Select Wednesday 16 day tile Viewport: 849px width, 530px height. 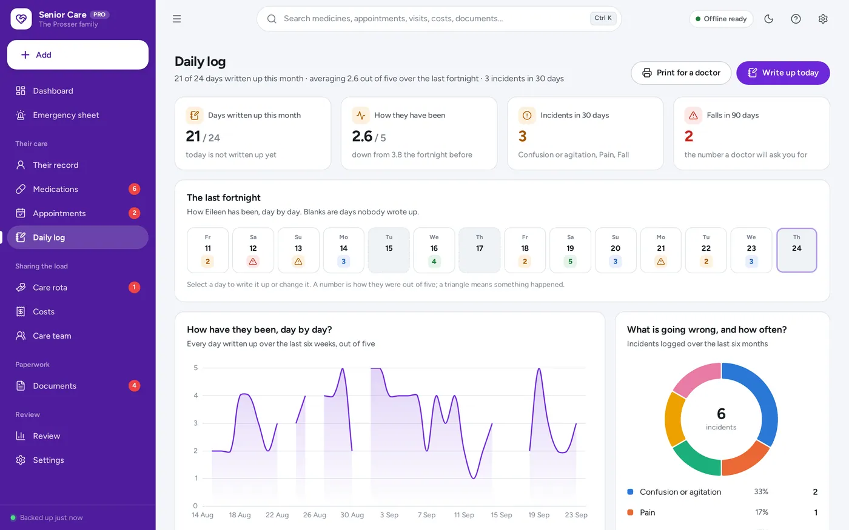tap(434, 250)
